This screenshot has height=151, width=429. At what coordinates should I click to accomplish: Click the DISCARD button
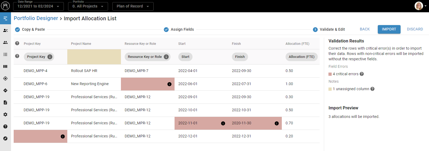click(x=415, y=29)
